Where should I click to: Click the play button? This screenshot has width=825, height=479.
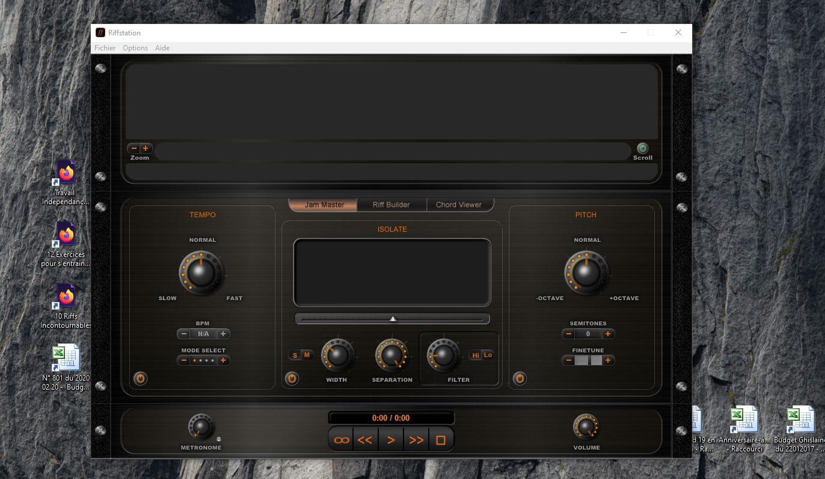[x=391, y=440]
